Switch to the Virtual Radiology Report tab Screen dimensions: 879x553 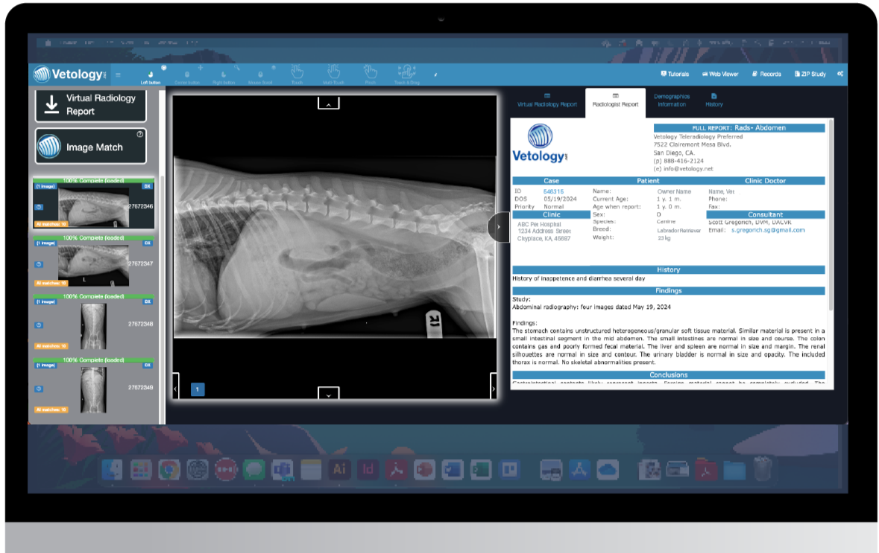pos(547,100)
